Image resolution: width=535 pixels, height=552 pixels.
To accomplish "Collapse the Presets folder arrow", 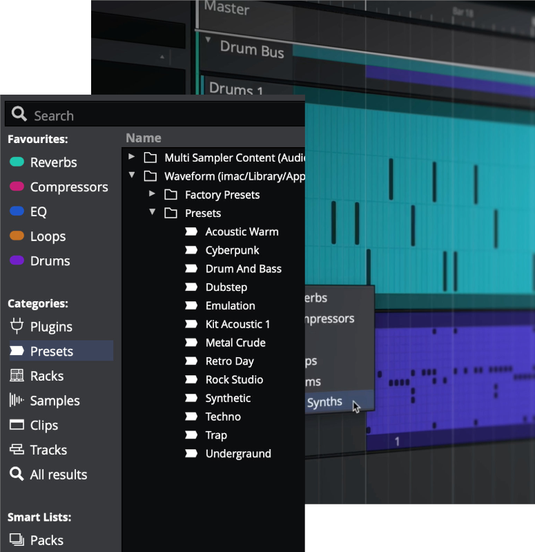I will point(153,213).
